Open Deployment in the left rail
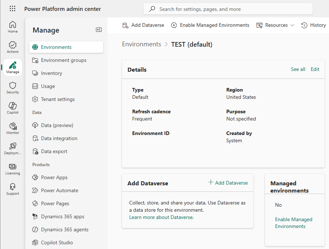The width and height of the screenshot is (329, 249). coord(13,149)
